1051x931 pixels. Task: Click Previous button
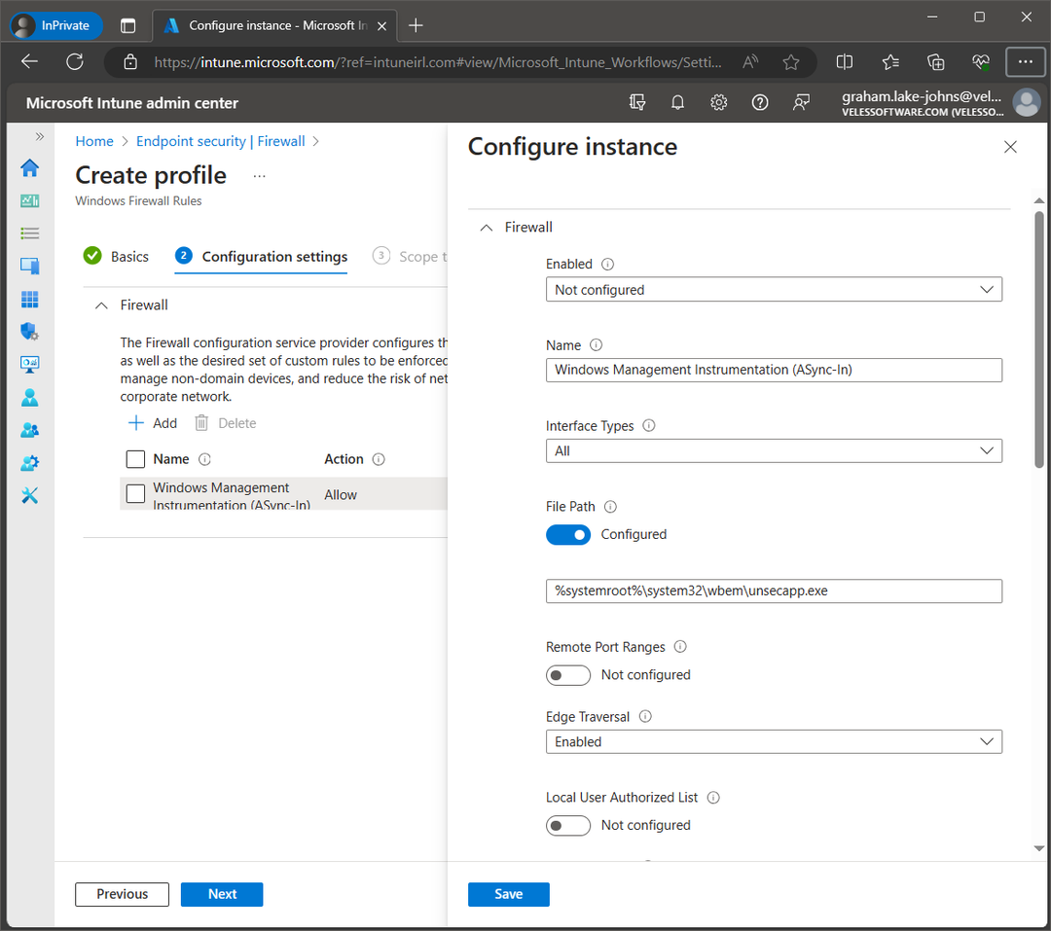tap(122, 894)
